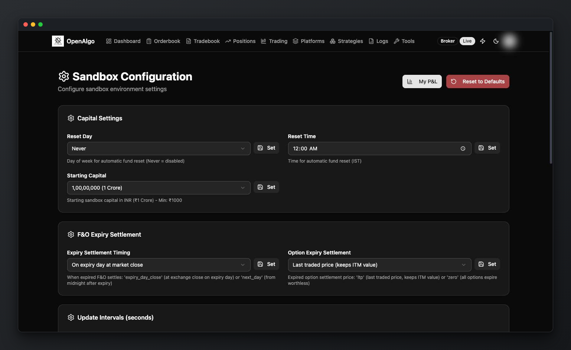
Task: Open the Tools menu
Action: [404, 41]
